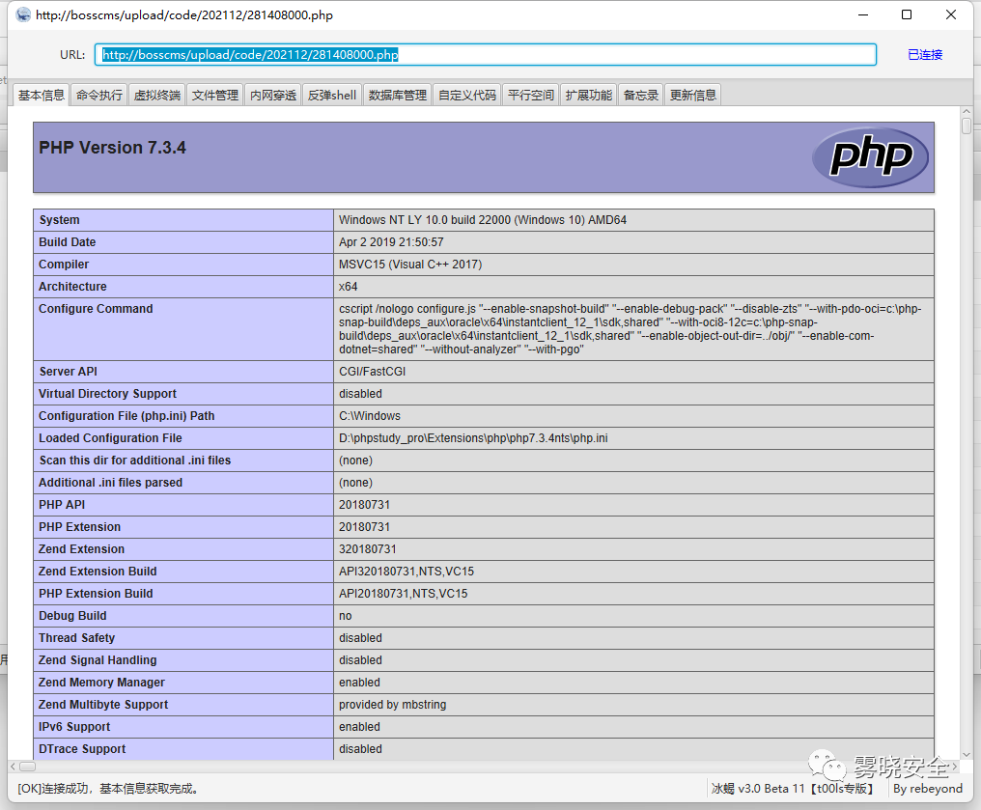981x810 pixels.
Task: Click the 'PHP Version 7.3.4' heading
Action: pos(113,148)
